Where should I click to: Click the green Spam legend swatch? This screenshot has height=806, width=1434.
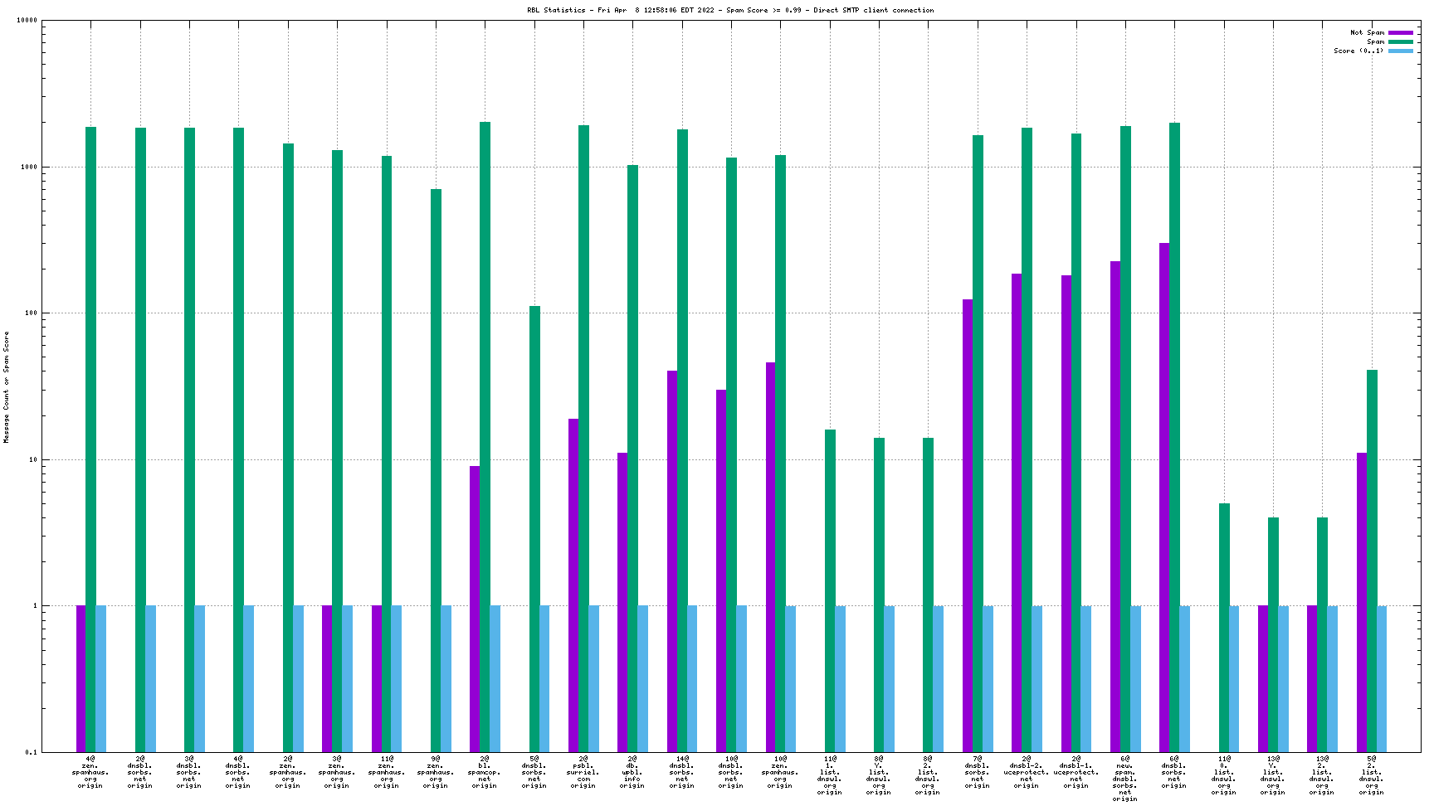pyautogui.click(x=1400, y=41)
